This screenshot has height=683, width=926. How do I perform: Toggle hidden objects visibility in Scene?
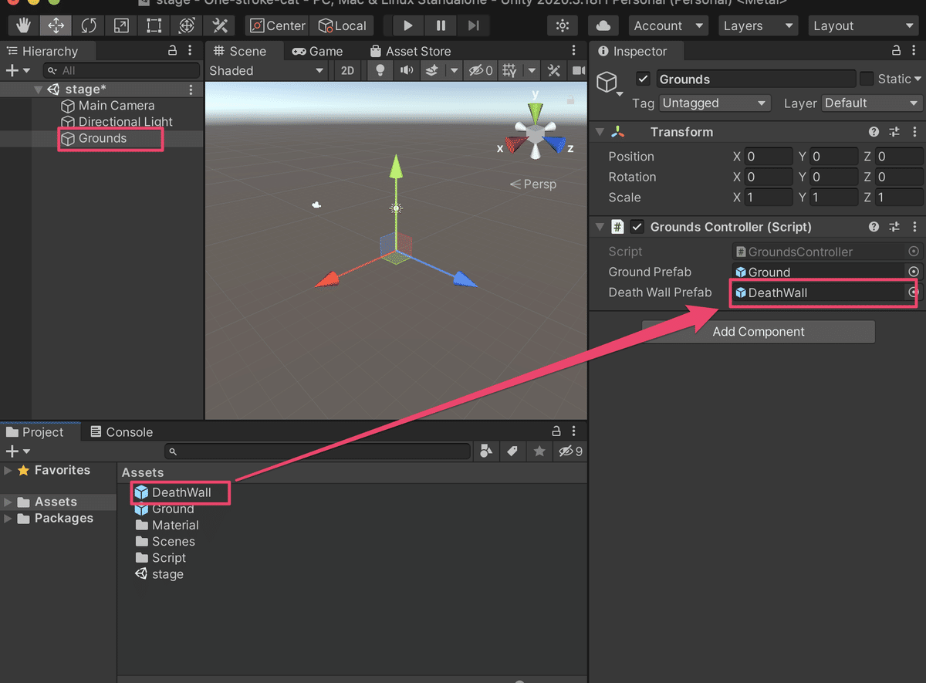[482, 70]
